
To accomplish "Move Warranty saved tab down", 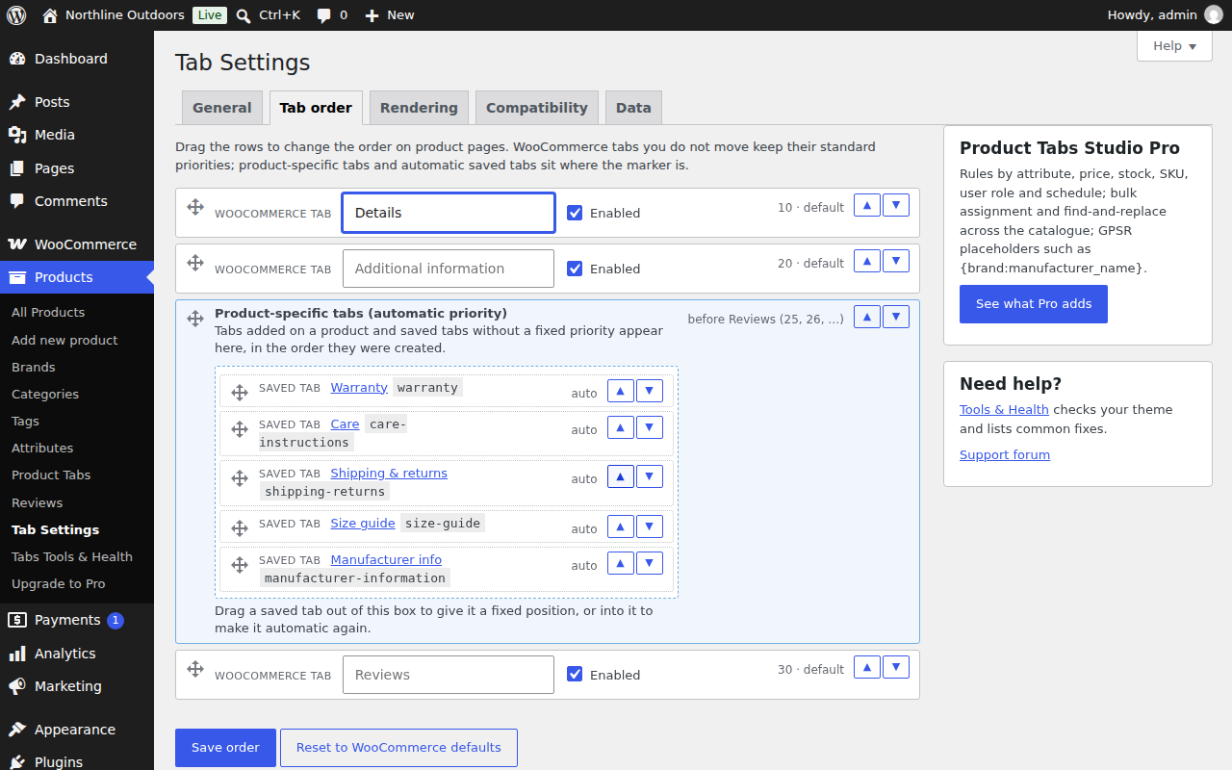I will pyautogui.click(x=650, y=391).
